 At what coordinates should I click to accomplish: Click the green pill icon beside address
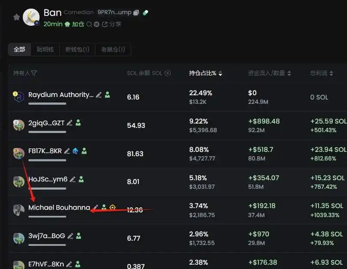[x=145, y=13]
